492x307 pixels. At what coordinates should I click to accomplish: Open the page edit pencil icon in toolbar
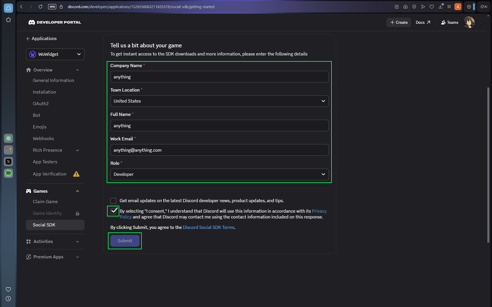point(397,6)
